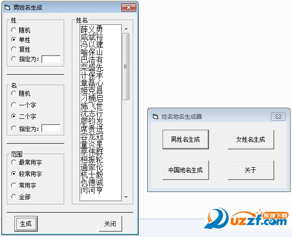
Task: Click the 指定为 text field in 姓 group
Action: pyautogui.click(x=51, y=59)
